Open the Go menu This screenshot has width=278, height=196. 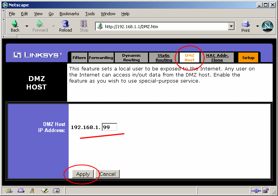click(51, 14)
